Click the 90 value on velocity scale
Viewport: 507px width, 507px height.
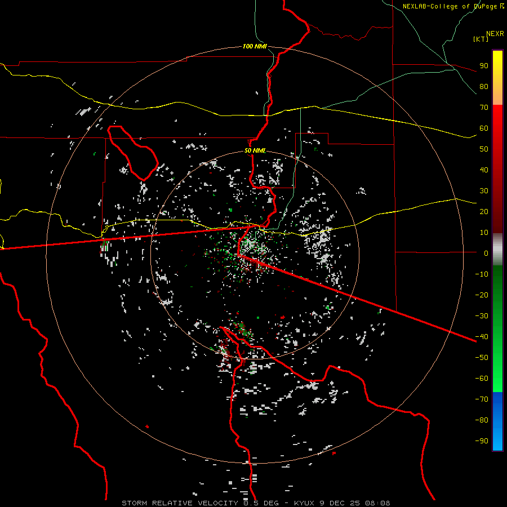(x=484, y=66)
